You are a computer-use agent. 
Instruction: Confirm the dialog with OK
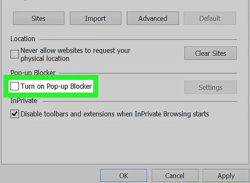click(x=123, y=176)
